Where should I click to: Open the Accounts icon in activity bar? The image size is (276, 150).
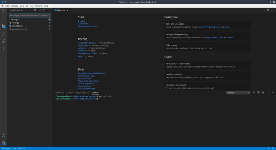[x=3, y=135]
